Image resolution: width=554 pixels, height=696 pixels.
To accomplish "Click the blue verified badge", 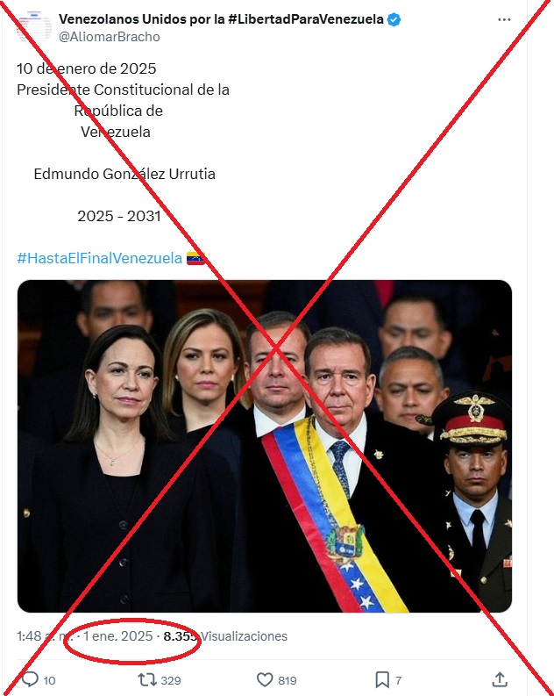I will click(x=394, y=19).
